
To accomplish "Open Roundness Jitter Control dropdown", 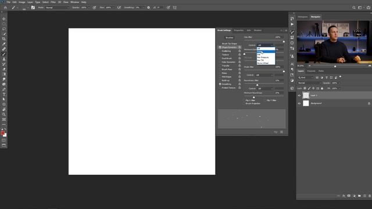I will 265,89.
